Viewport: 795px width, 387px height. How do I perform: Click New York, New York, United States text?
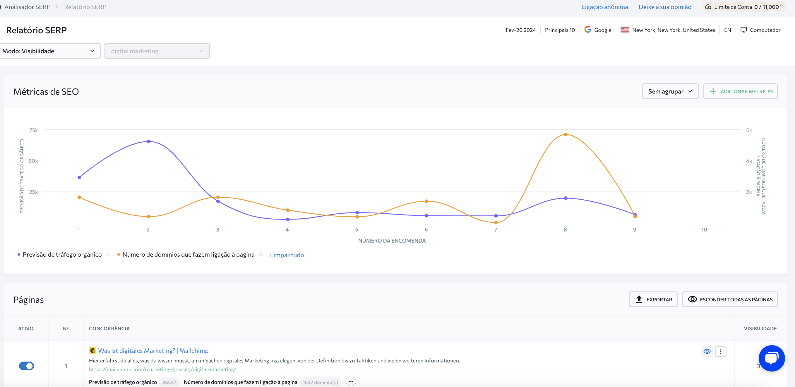(x=674, y=30)
